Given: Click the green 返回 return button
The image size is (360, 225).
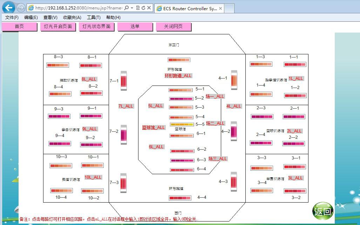Looking at the screenshot, I should pos(322,211).
